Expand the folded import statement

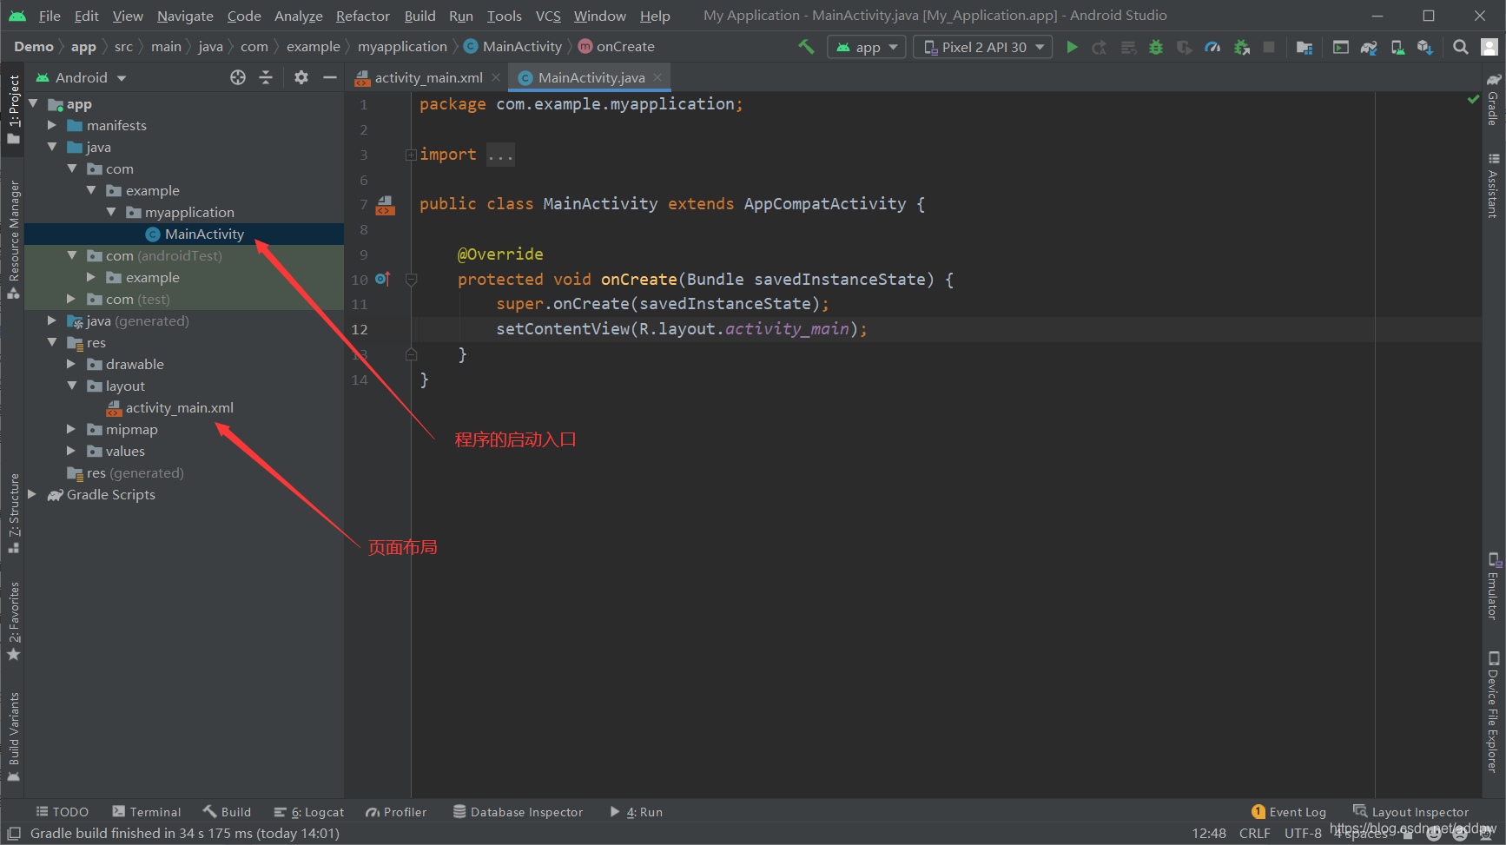pyautogui.click(x=411, y=155)
